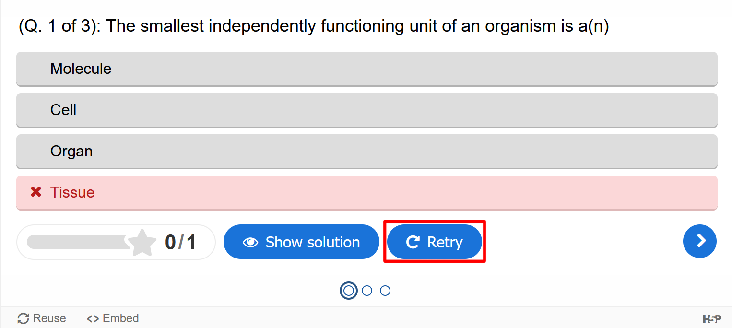Click the 0/1 score text
This screenshot has width=732, height=328.
coord(180,242)
